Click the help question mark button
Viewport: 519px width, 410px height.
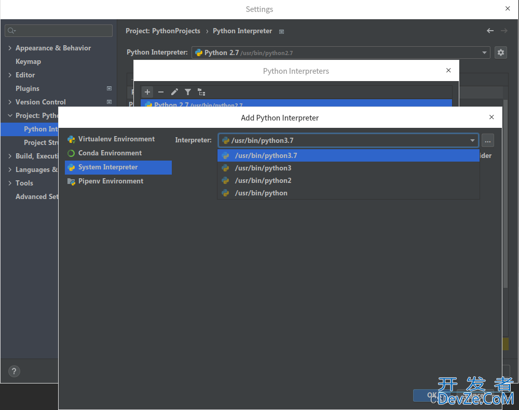point(14,371)
